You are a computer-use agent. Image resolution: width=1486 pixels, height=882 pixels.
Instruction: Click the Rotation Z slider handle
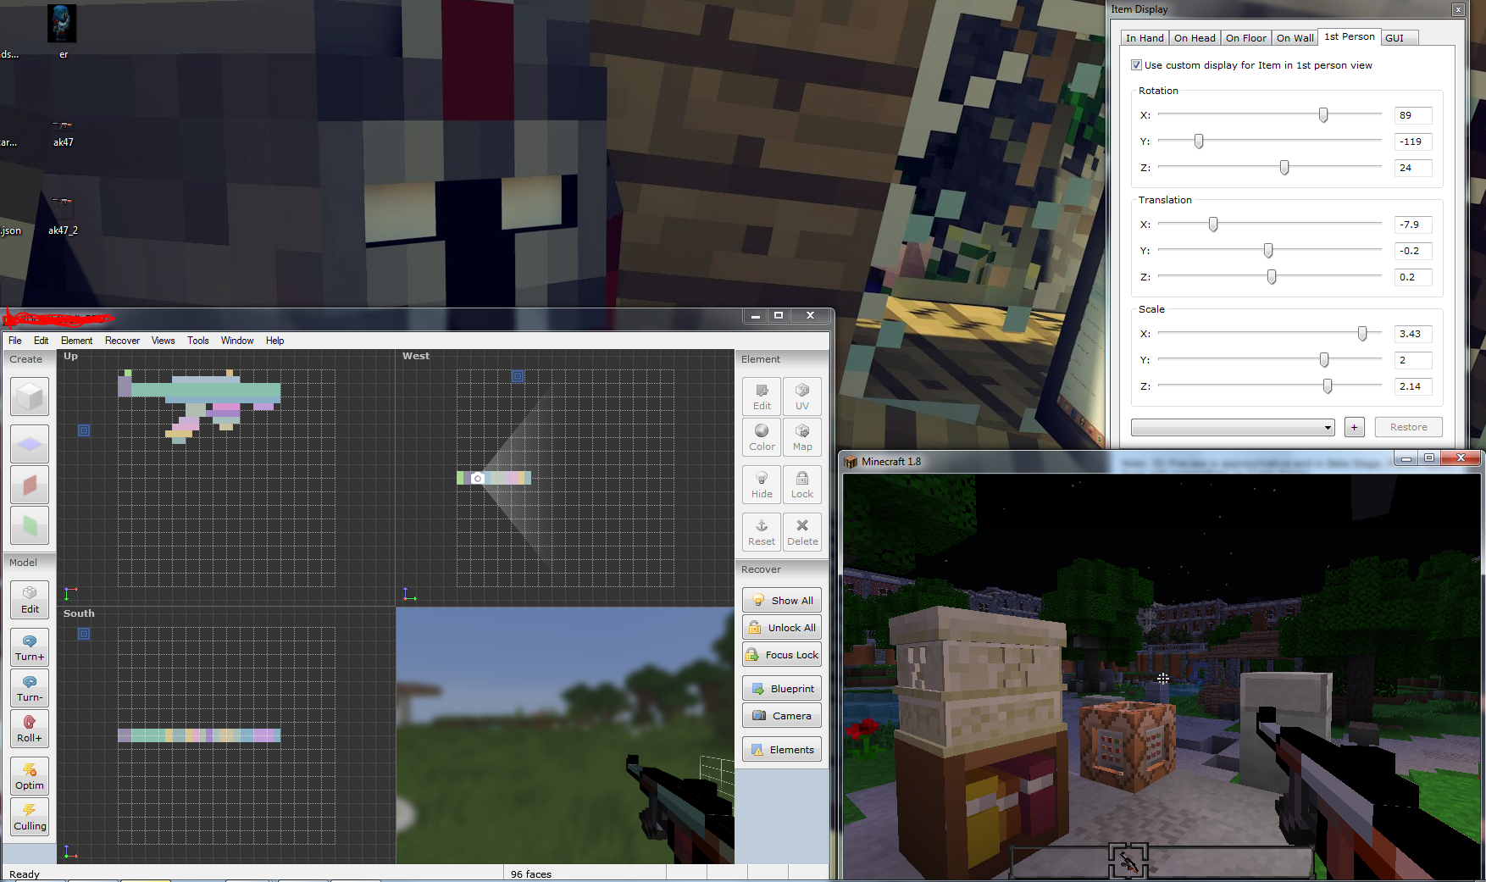point(1284,168)
